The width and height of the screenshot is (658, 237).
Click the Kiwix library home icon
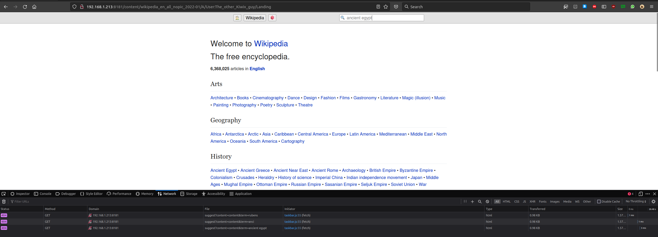pyautogui.click(x=237, y=18)
